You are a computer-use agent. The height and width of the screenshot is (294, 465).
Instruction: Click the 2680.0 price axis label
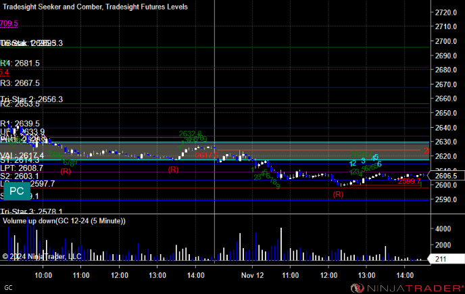[x=445, y=70]
